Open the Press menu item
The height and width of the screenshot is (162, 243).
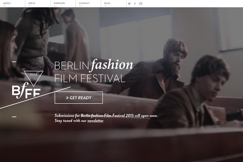point(32,3)
